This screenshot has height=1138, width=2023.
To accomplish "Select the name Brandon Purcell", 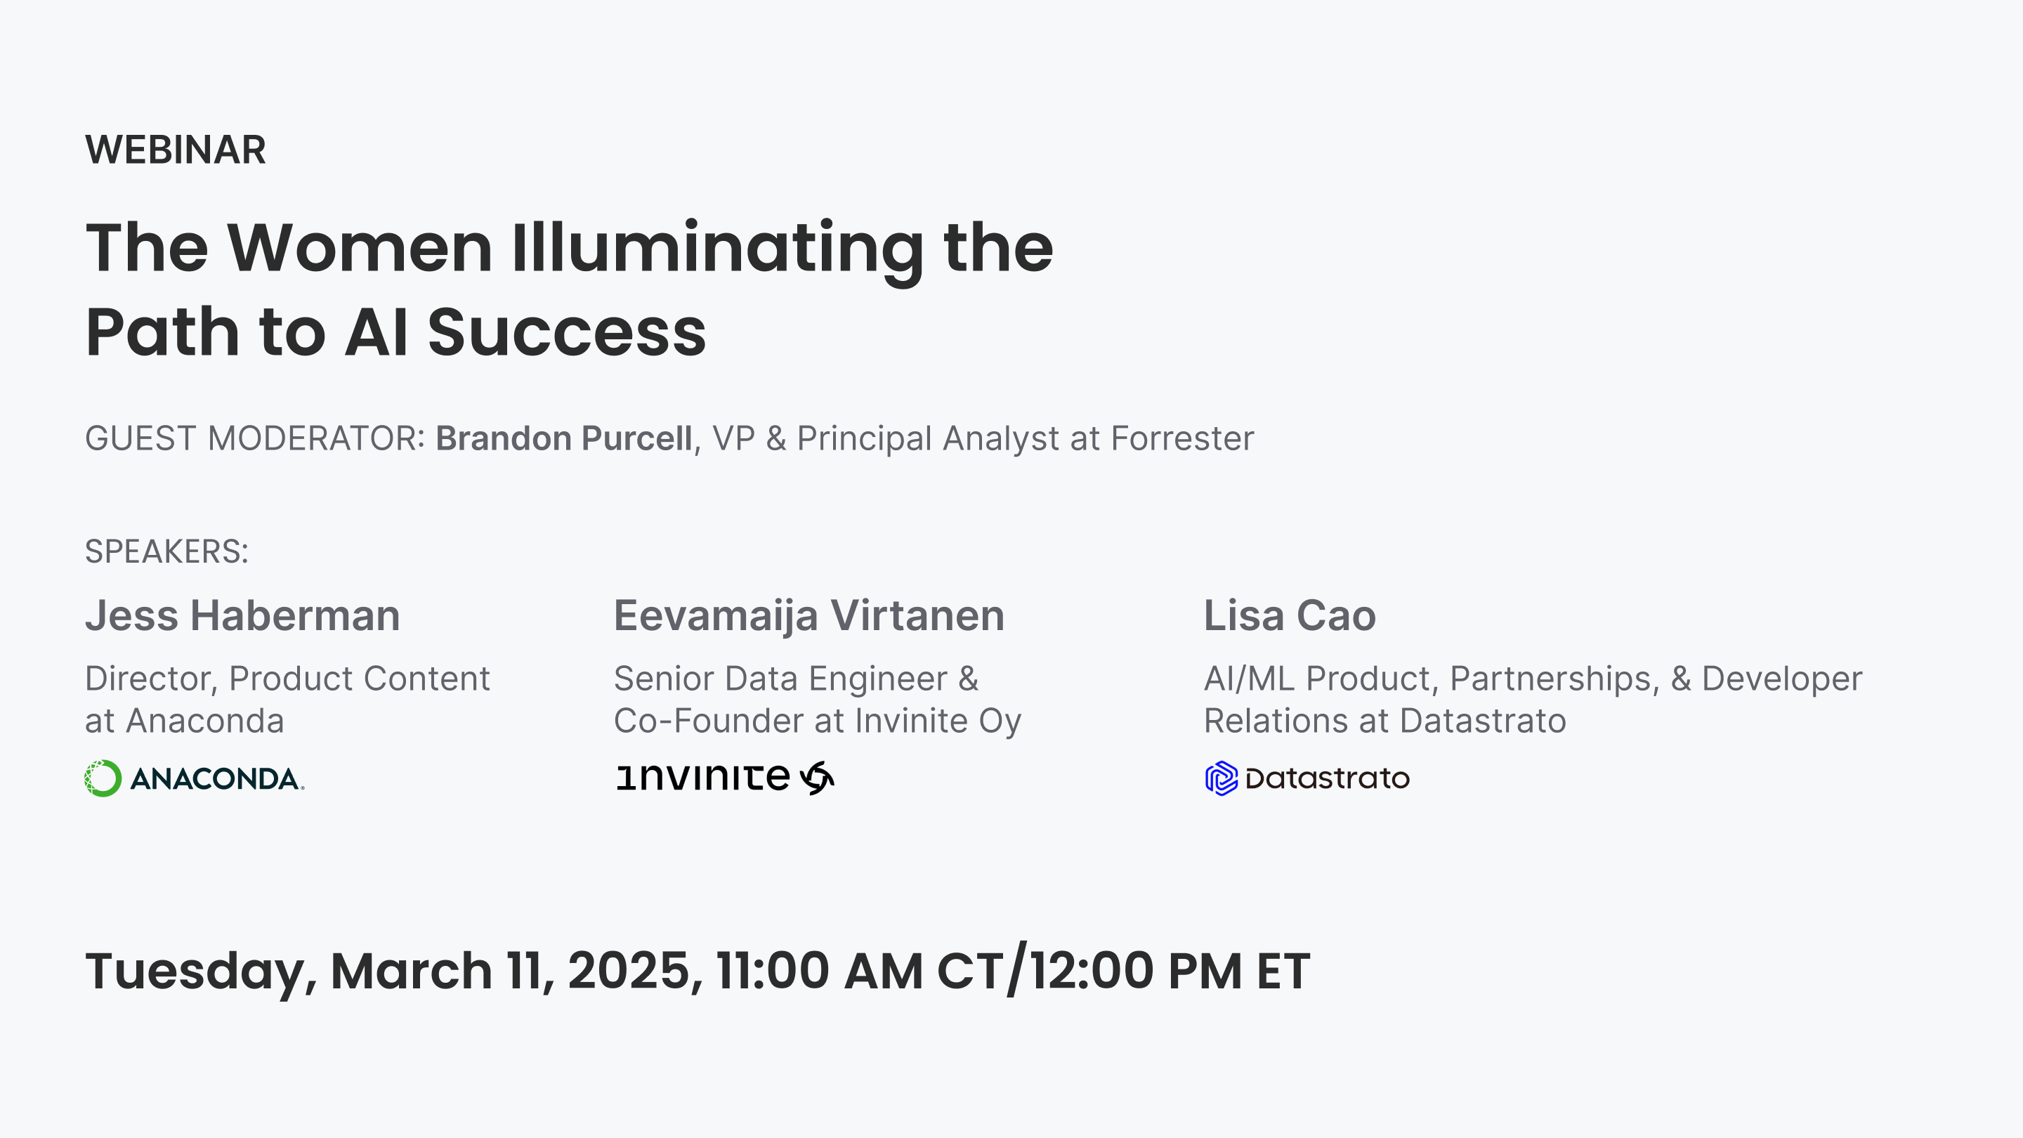I will [x=564, y=438].
